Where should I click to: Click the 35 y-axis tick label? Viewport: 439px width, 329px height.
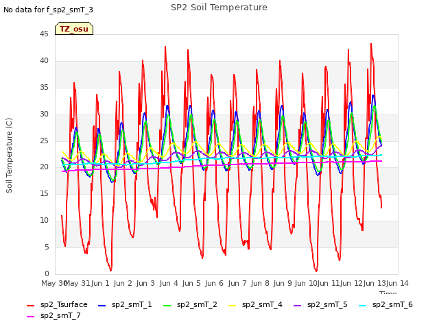[x=44, y=87]
